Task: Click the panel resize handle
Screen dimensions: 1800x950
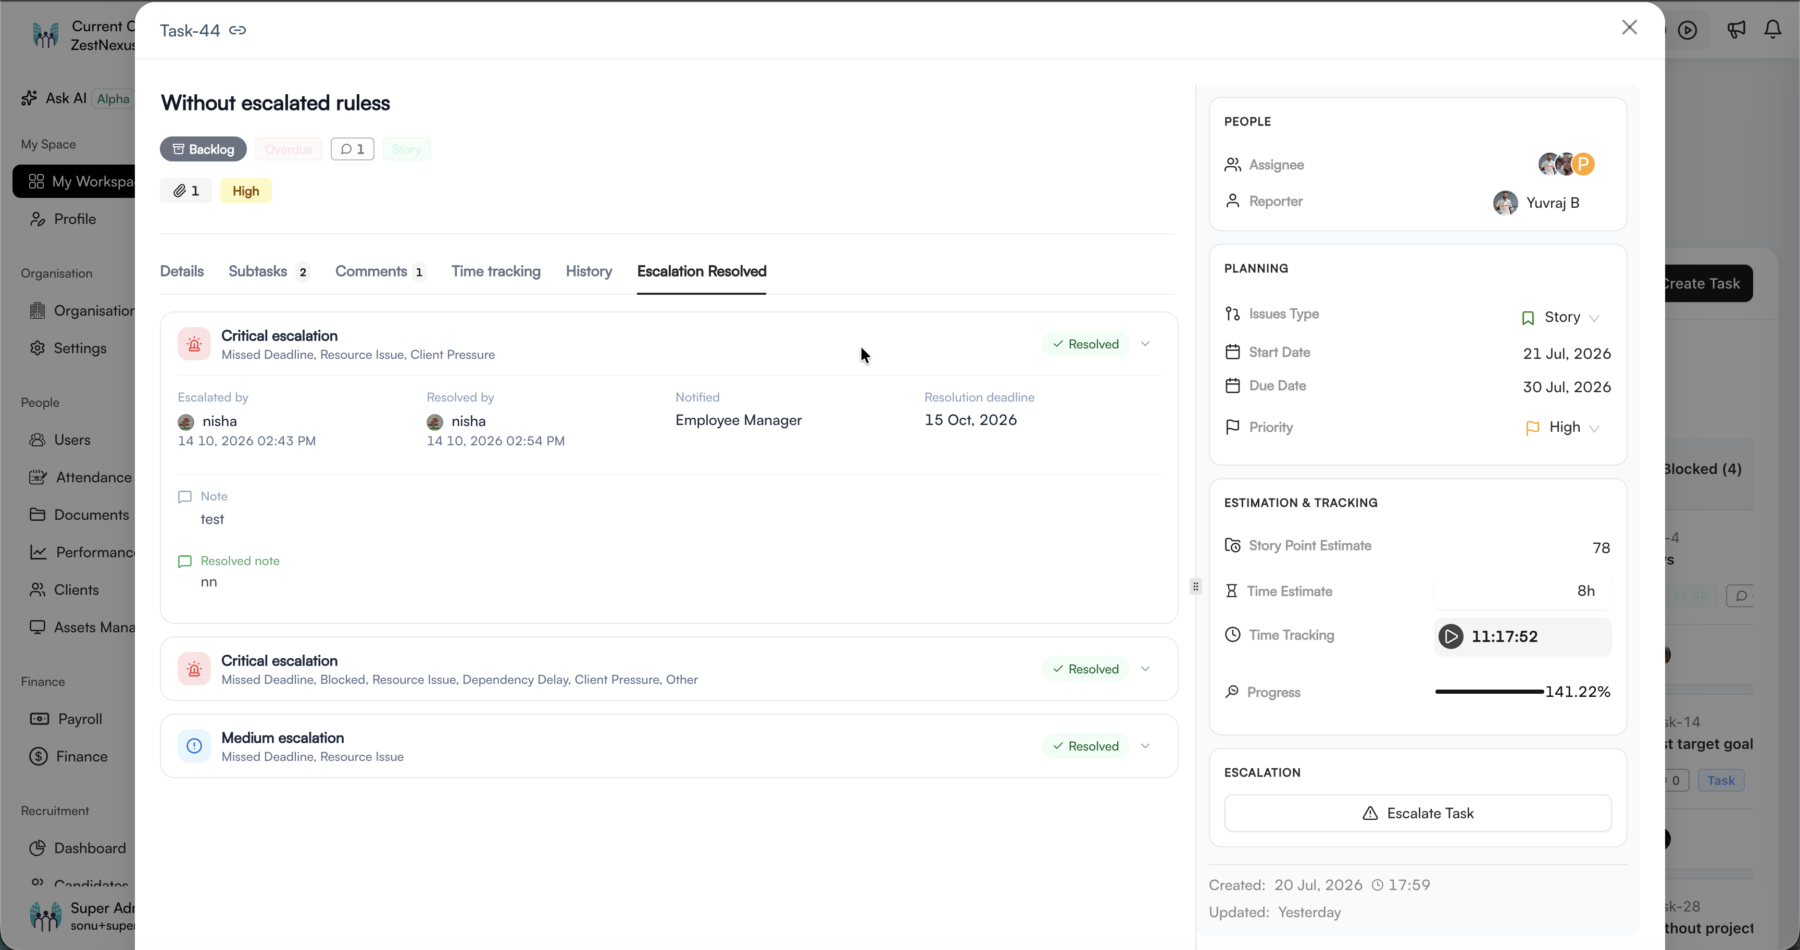Action: click(x=1196, y=586)
